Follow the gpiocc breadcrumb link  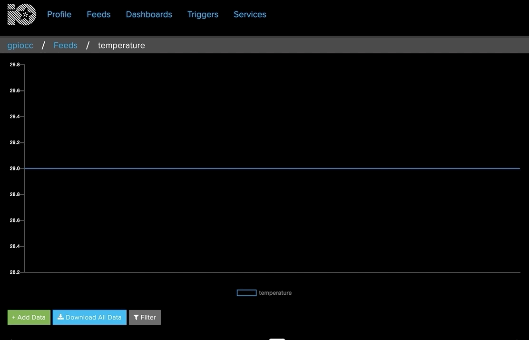pos(20,46)
